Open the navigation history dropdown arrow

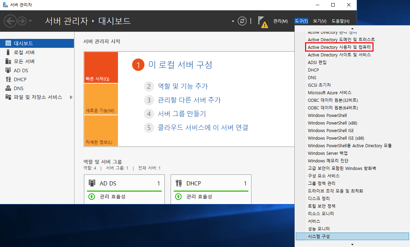pyautogui.click(x=30, y=21)
